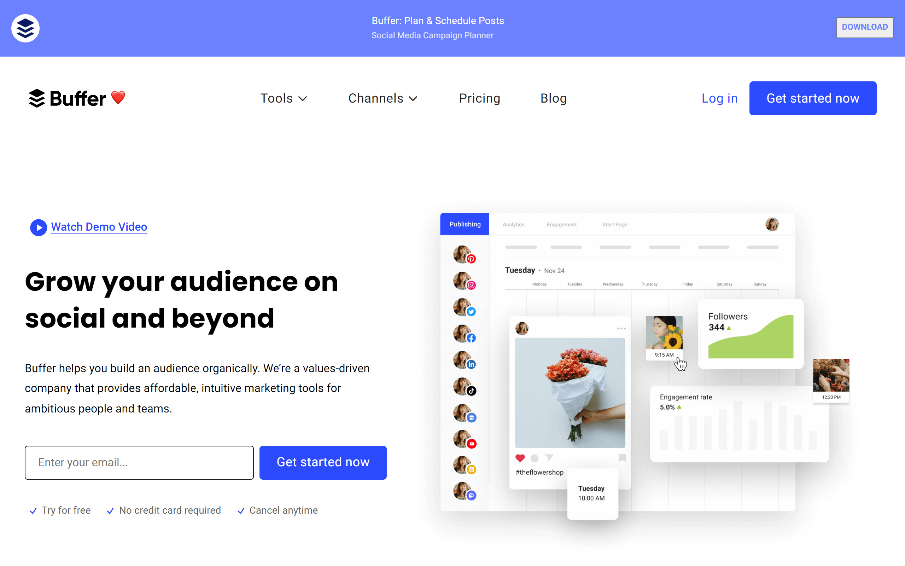The height and width of the screenshot is (566, 905).
Task: Expand the Channels navigation dropdown
Action: click(x=383, y=98)
